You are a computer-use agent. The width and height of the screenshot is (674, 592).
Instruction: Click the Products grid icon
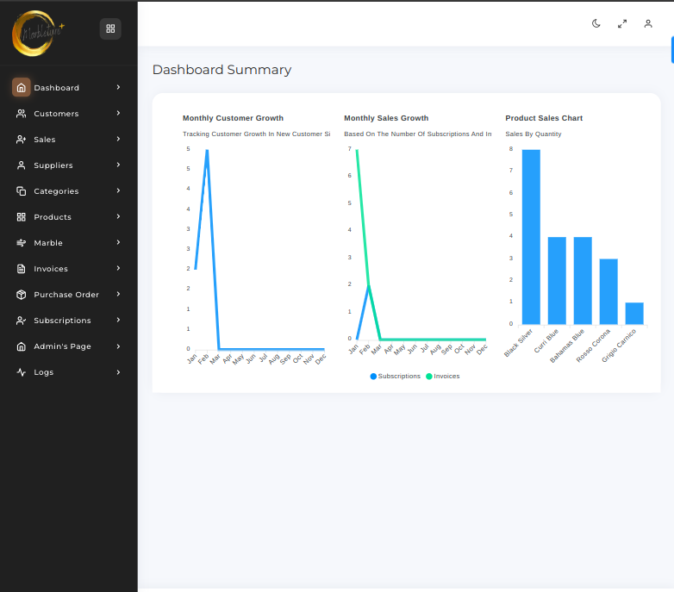point(21,217)
